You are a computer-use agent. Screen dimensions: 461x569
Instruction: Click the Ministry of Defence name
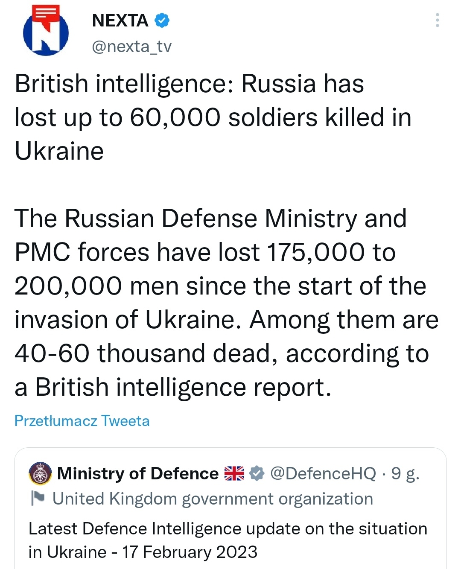(137, 473)
